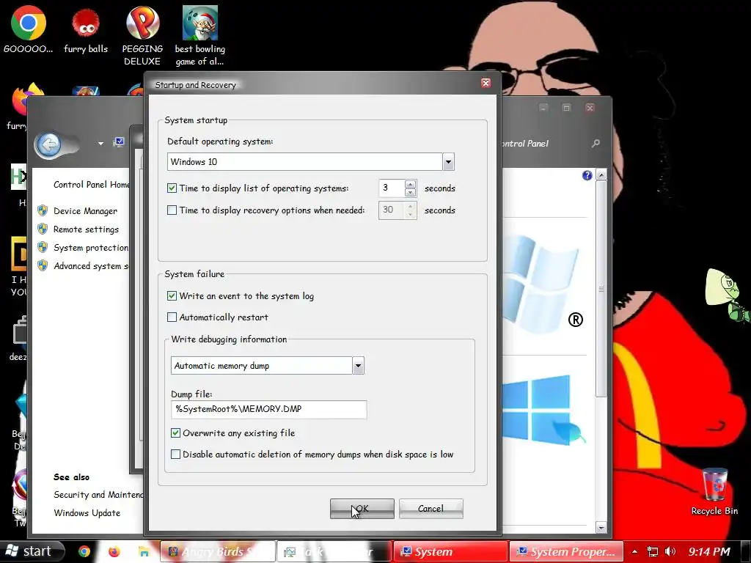
Task: Switch to Angry Birds taskbar window
Action: point(218,551)
